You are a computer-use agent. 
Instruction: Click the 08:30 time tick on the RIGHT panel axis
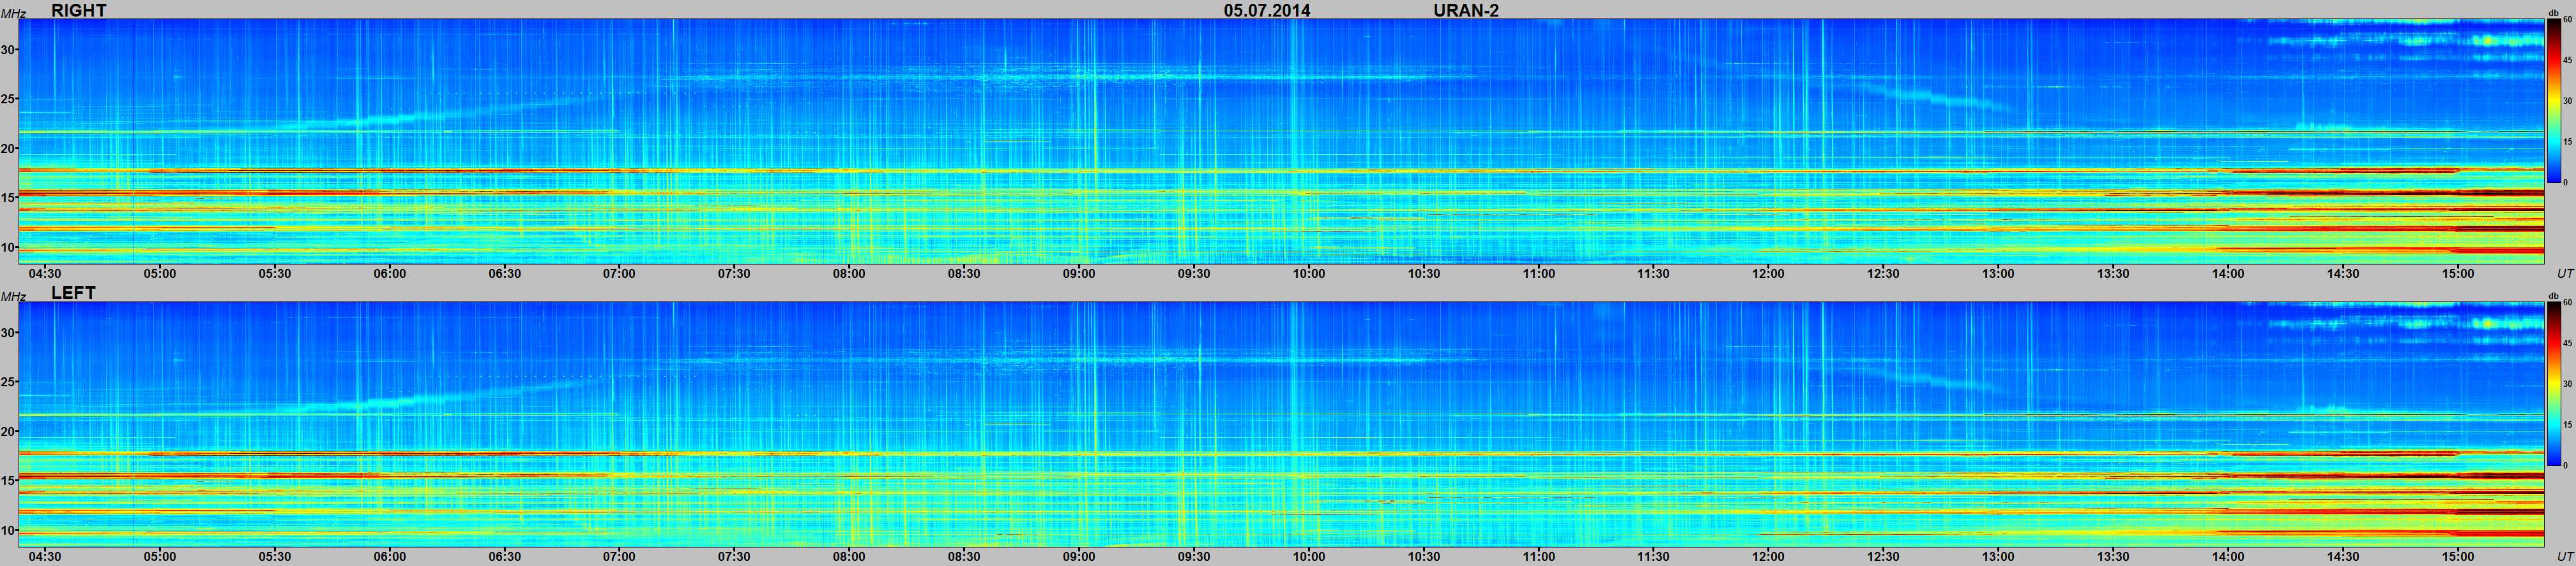[964, 273]
